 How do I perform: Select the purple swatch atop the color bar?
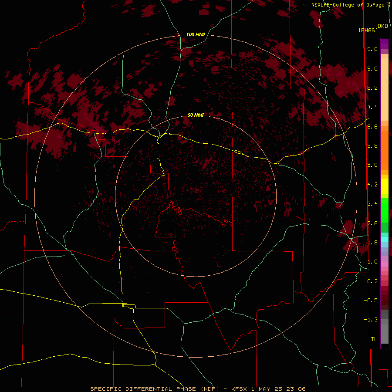(x=385, y=44)
